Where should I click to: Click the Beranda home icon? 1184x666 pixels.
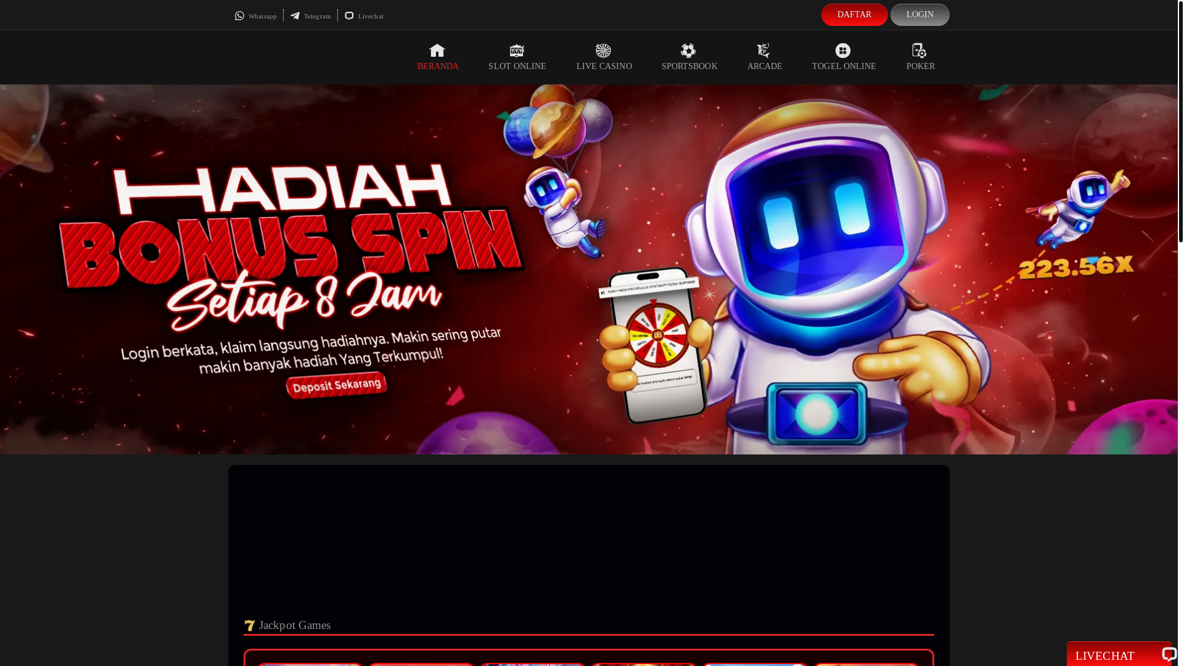437,51
